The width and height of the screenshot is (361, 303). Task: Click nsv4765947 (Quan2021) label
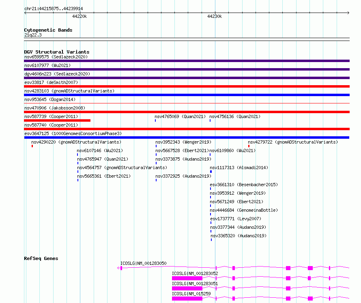pos(103,159)
